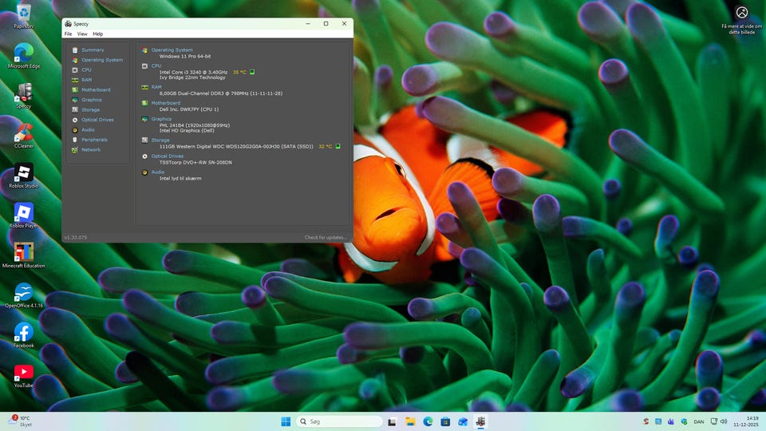The image size is (766, 431).
Task: Select the Motherboard sidebar icon
Action: coord(75,90)
